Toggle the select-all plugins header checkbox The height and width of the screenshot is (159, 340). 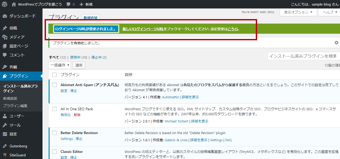pos(54,75)
